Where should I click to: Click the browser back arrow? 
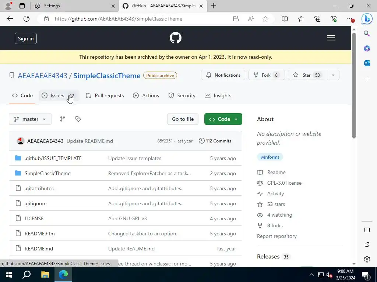pos(10,19)
